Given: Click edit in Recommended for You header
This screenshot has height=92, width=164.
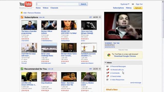Looking at the screenshot, I should [90, 69].
